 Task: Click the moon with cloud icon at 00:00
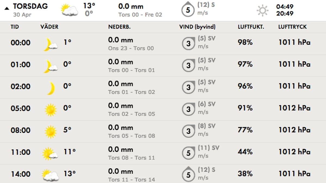[51, 44]
